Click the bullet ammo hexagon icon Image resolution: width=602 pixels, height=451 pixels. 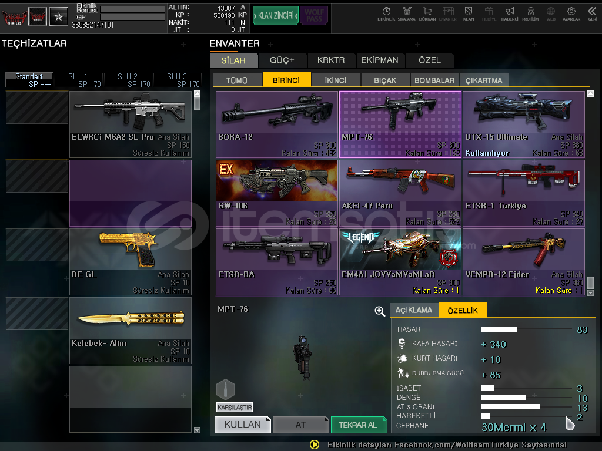coord(225,389)
